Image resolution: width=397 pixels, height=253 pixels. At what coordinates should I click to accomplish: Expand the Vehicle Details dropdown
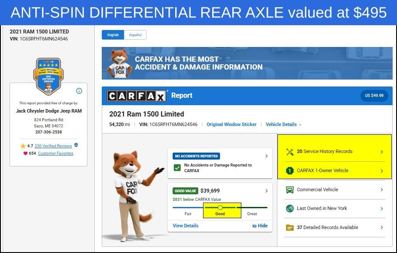284,124
